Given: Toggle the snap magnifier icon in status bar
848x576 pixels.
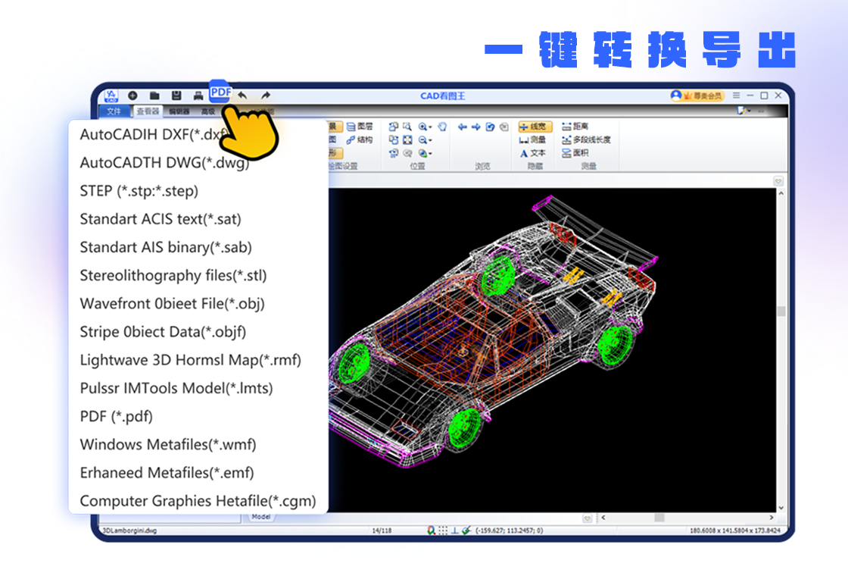Looking at the screenshot, I should point(431,531).
